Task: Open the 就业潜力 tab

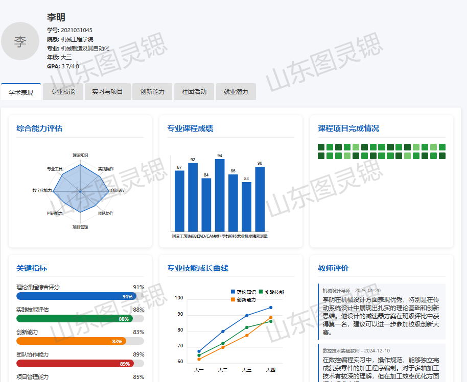Action: [236, 92]
